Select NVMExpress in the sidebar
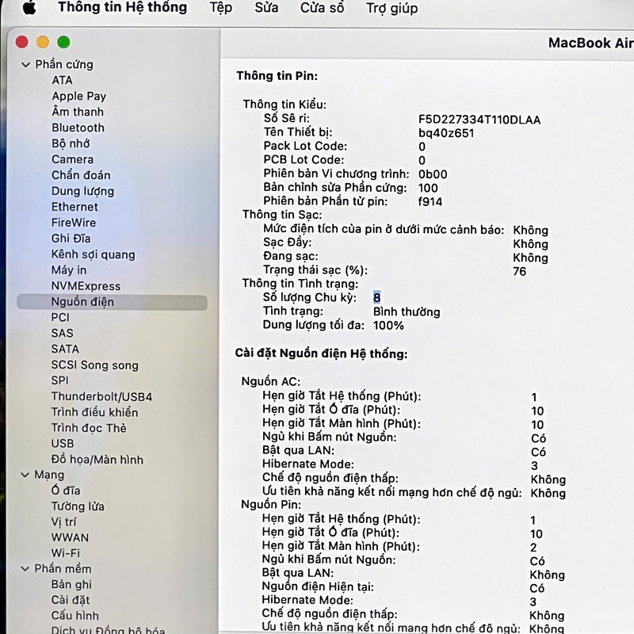This screenshot has height=634, width=634. click(x=86, y=286)
